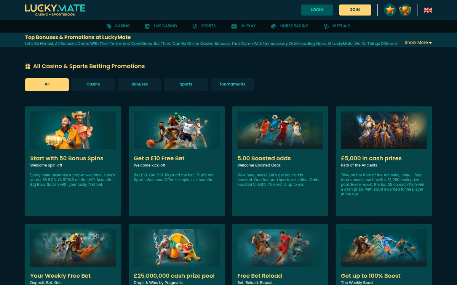
Task: Go to SPORTS in the nav bar
Action: click(x=208, y=26)
